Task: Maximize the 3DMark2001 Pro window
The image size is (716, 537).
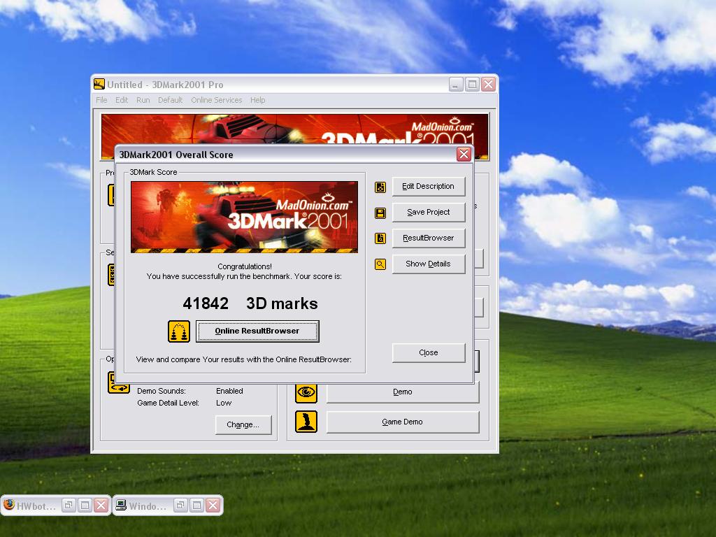Action: 472,84
